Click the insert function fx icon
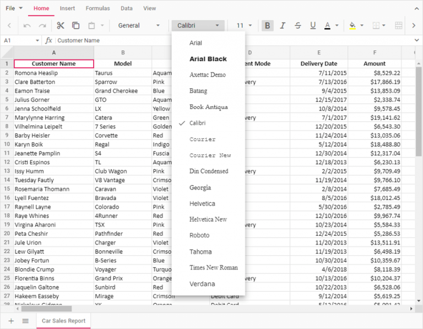The image size is (423, 329). (x=48, y=40)
